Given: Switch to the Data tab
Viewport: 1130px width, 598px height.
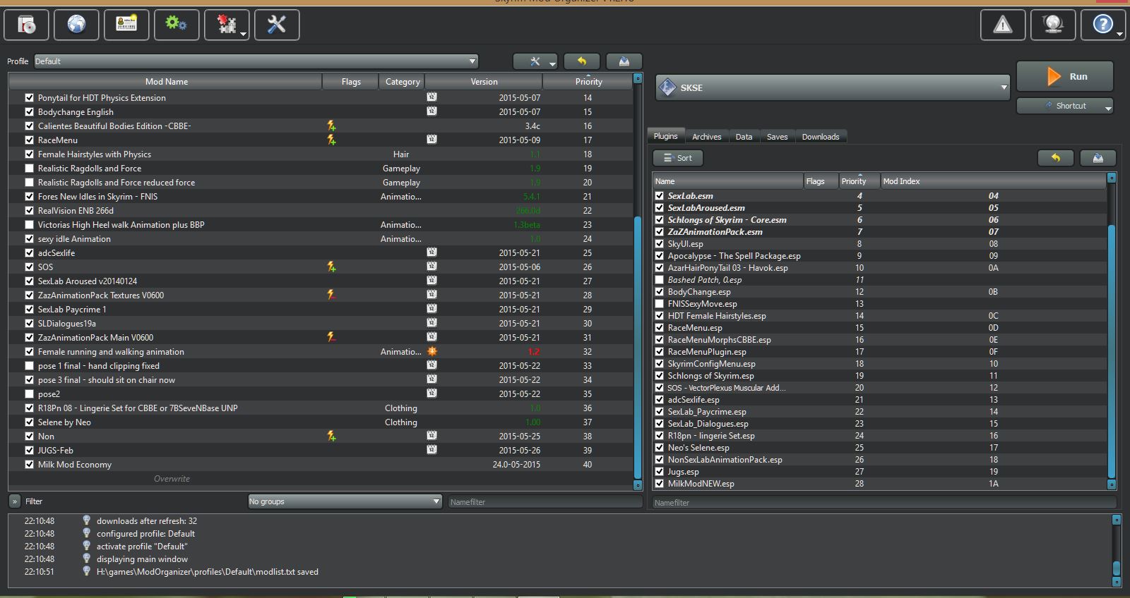Looking at the screenshot, I should point(744,137).
